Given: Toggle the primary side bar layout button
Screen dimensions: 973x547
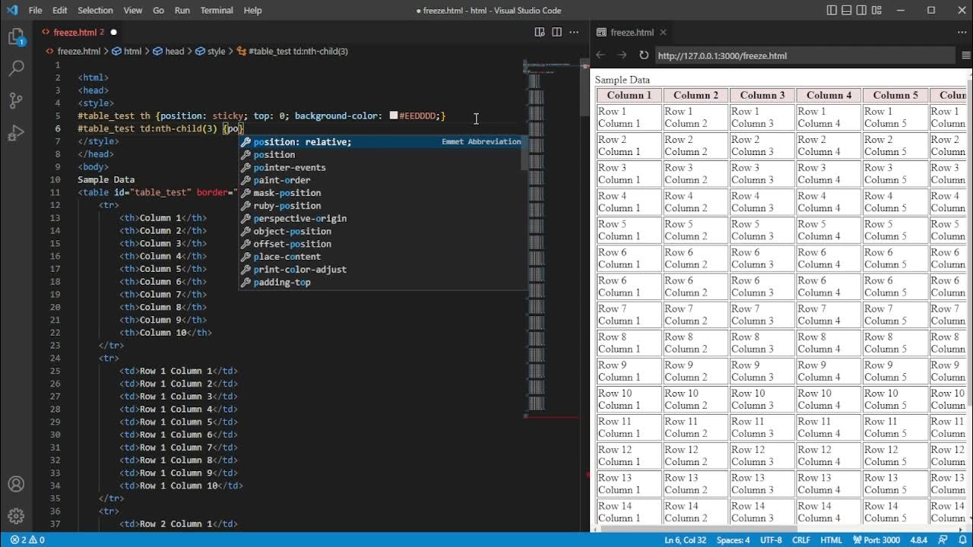Looking at the screenshot, I should click(x=832, y=10).
